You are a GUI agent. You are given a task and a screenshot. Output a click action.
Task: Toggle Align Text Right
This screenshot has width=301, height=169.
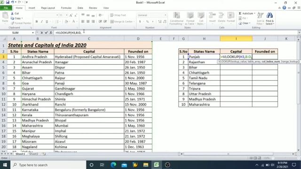pyautogui.click(x=93, y=22)
